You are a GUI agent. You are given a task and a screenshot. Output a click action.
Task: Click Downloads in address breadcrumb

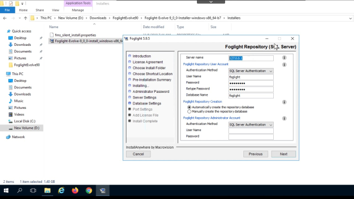pos(98,18)
